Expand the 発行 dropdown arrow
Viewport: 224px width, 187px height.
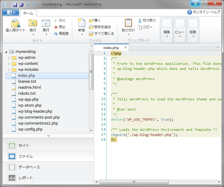click(33, 34)
